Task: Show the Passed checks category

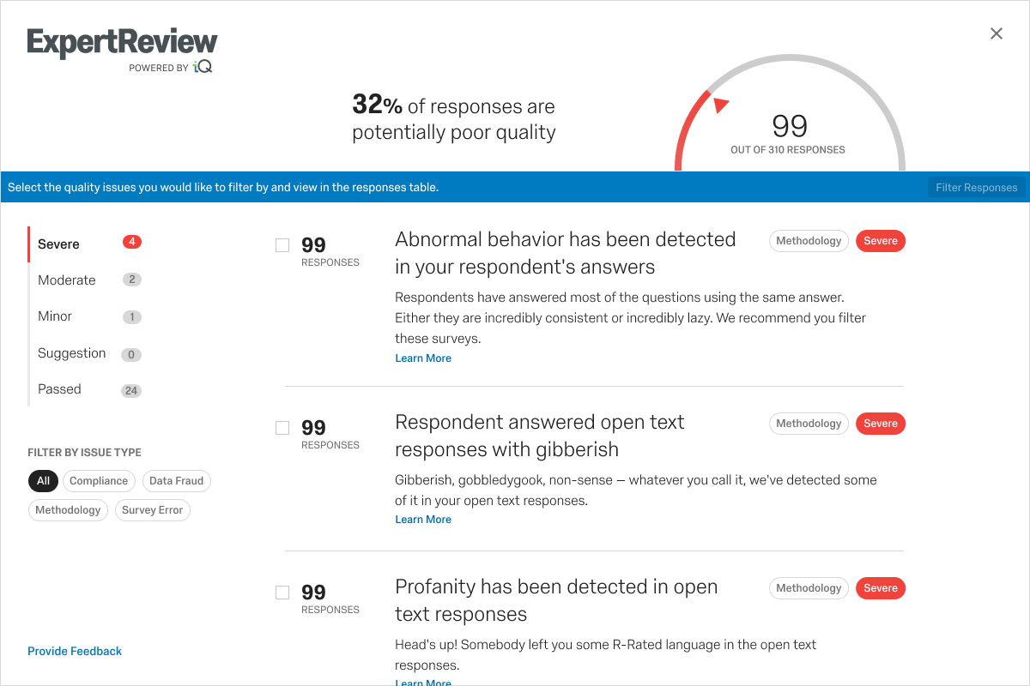Action: [x=86, y=389]
